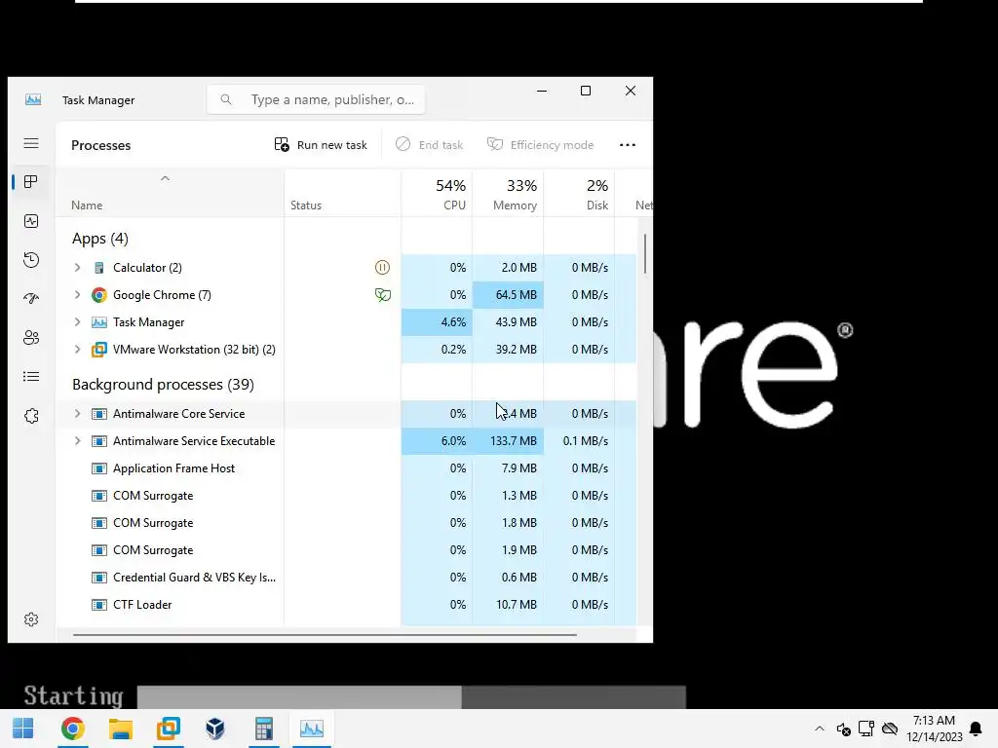This screenshot has width=998, height=748.
Task: Expand Antimalware Service Executable group
Action: click(x=77, y=441)
